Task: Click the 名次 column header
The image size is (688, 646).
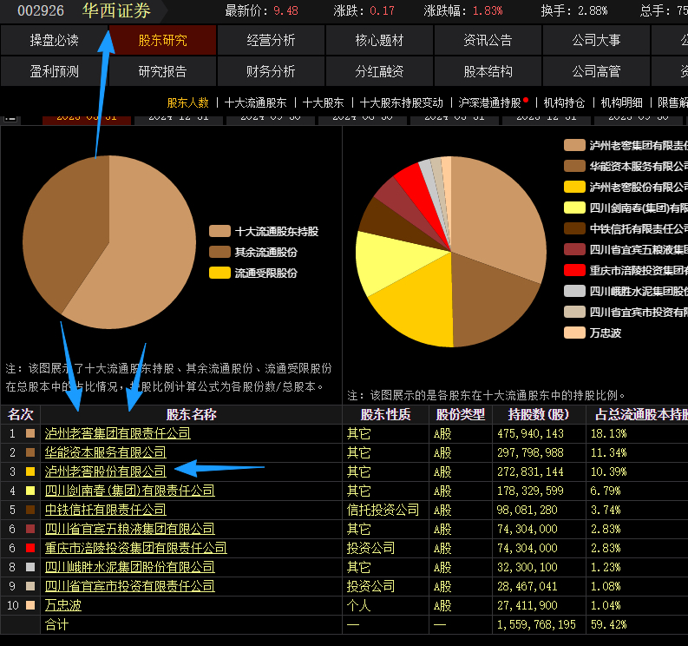Action: [20, 414]
